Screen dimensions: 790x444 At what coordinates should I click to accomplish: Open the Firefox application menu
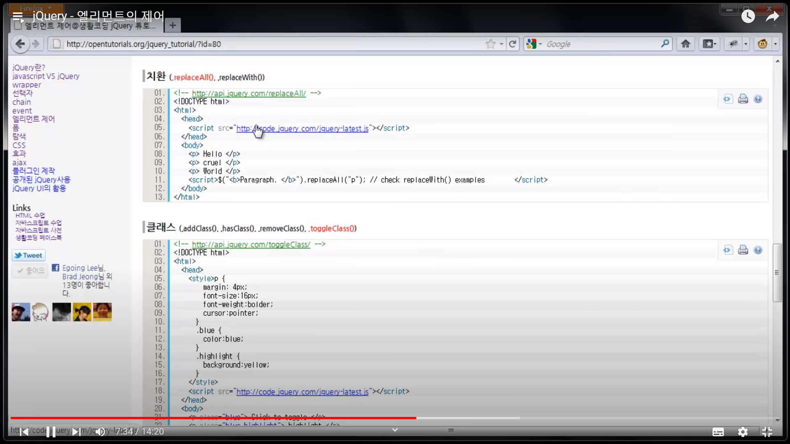[x=35, y=8]
